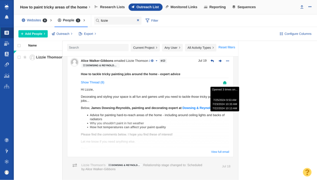Check Lizzie Thomson's row checkbox

point(19,57)
